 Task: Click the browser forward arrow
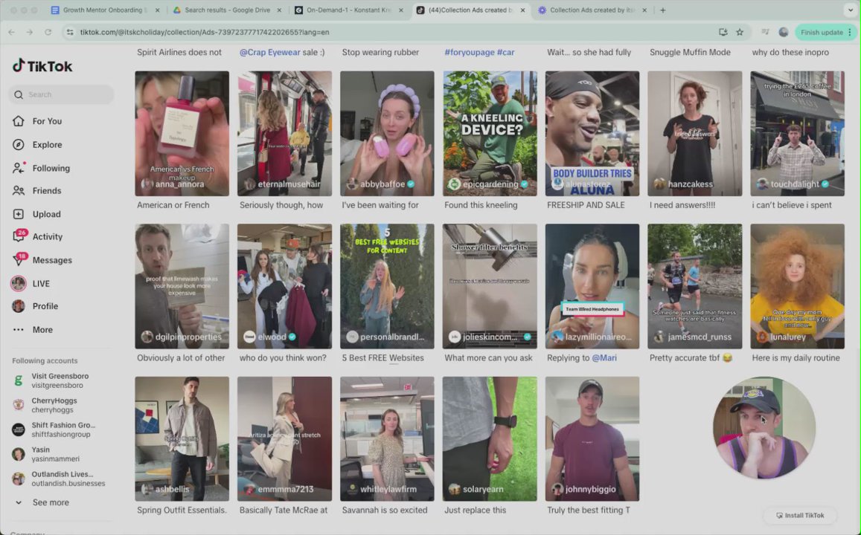[x=30, y=33]
